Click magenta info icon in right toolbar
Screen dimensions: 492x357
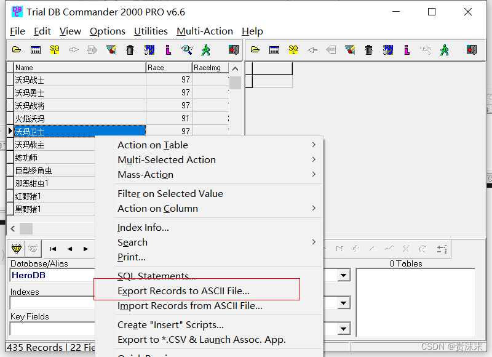coord(407,50)
